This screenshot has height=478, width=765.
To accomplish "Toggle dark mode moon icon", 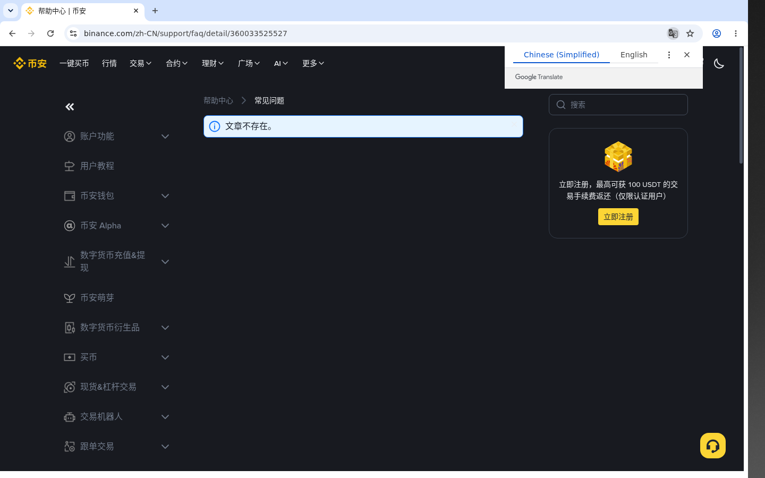I will pyautogui.click(x=719, y=64).
